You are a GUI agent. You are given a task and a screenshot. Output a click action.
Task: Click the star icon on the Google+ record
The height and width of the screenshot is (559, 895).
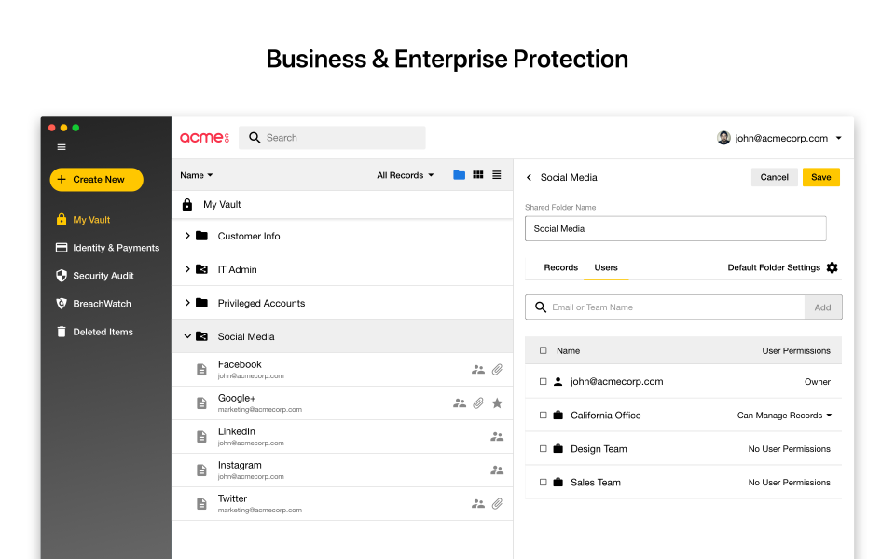pyautogui.click(x=497, y=402)
